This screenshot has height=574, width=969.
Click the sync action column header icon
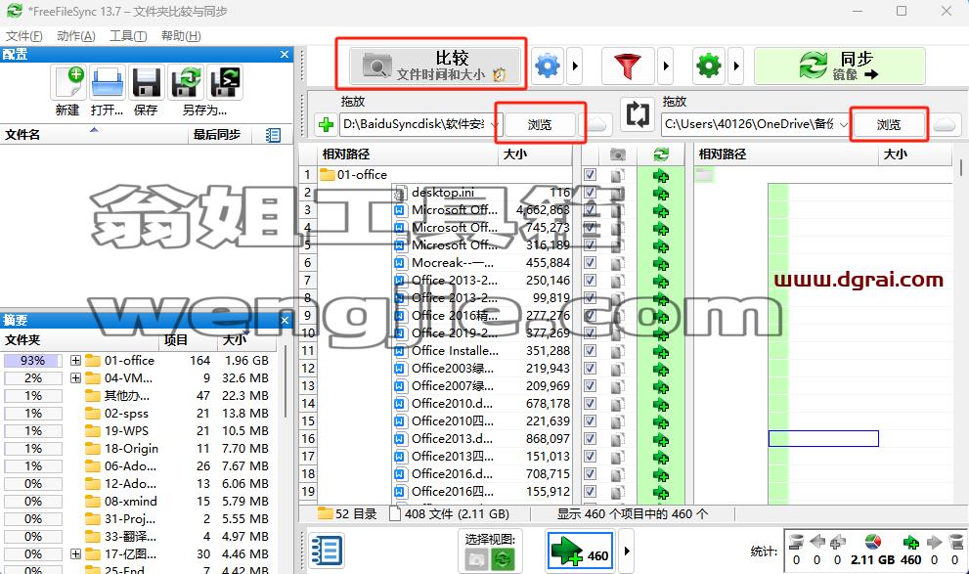click(661, 154)
